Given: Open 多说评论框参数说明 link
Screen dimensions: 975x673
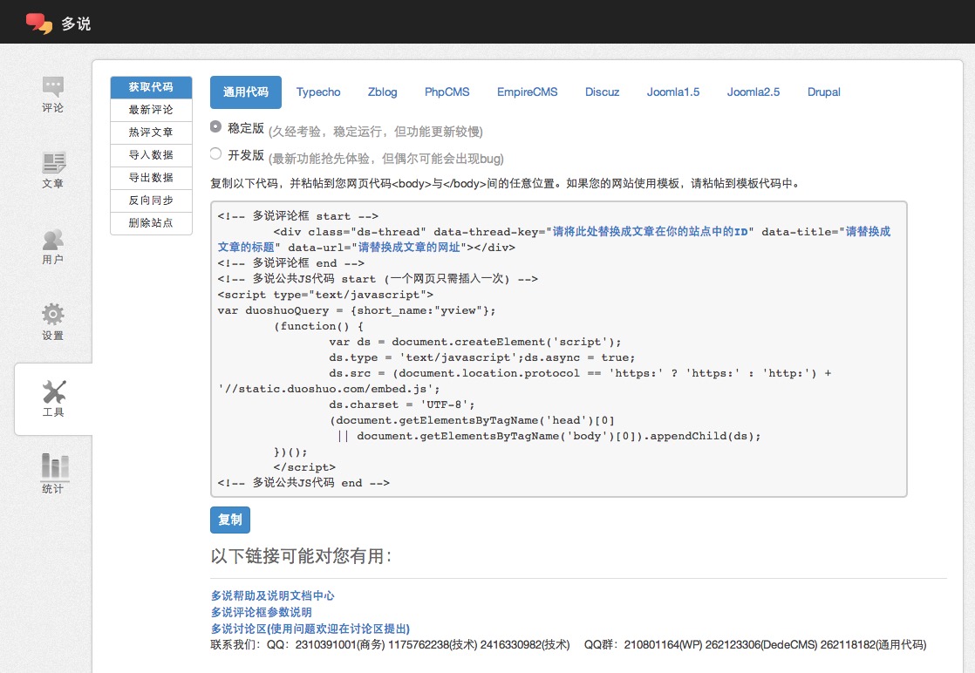Looking at the screenshot, I should [x=261, y=612].
